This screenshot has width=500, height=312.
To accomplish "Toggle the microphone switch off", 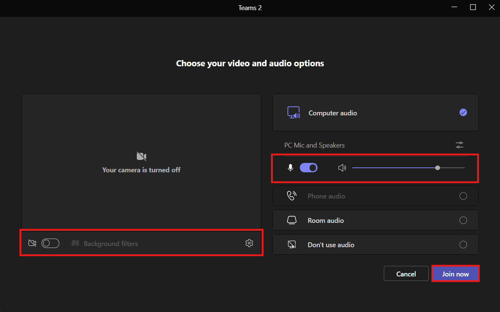I will pos(308,168).
